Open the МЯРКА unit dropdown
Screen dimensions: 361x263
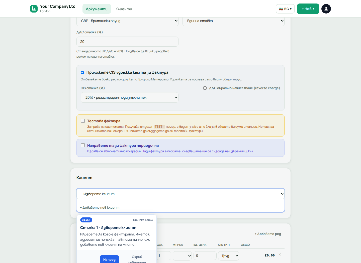tap(182, 256)
